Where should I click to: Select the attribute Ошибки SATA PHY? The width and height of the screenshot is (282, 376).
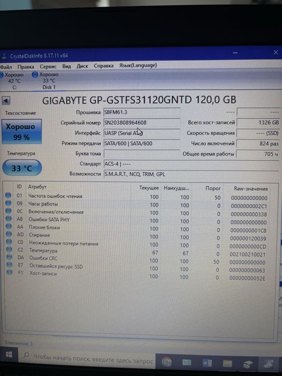(x=49, y=219)
